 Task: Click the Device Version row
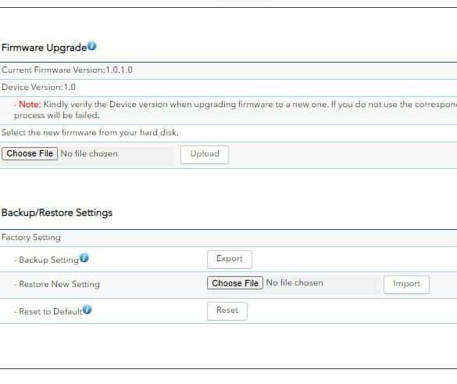click(228, 88)
